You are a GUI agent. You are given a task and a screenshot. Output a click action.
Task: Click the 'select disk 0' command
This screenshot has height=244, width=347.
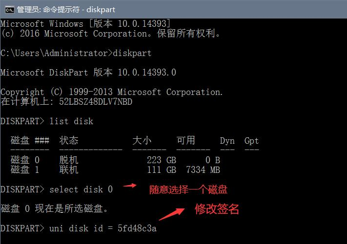point(81,189)
